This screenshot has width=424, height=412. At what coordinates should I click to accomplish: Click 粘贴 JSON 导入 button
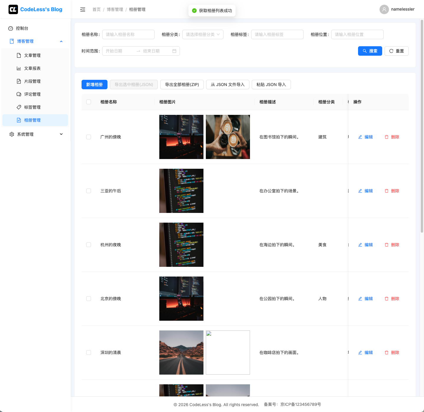[x=271, y=85]
